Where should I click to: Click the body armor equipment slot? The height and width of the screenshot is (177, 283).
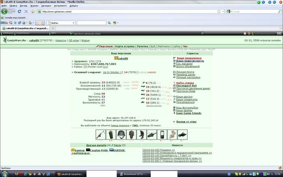[131, 135]
